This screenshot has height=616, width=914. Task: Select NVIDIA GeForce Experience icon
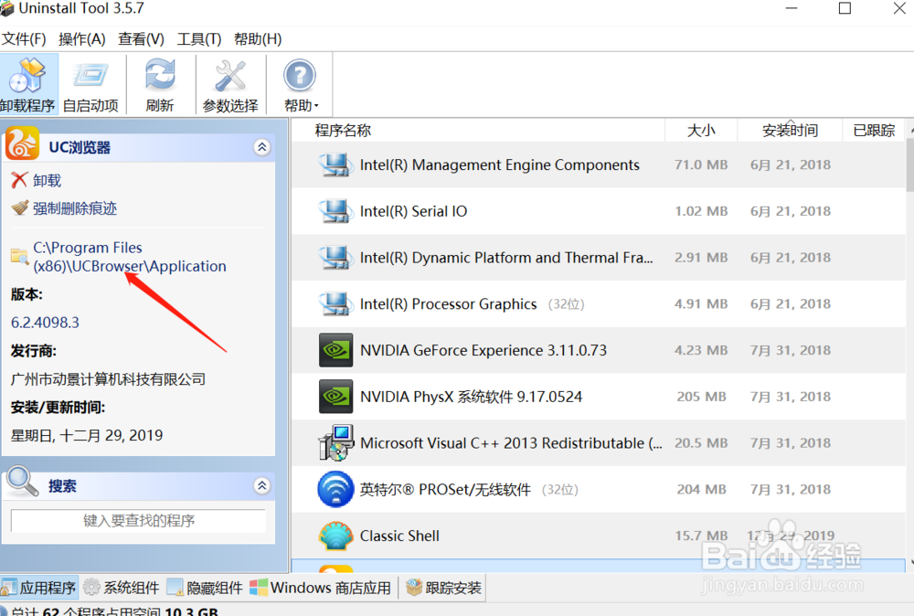[x=335, y=350]
